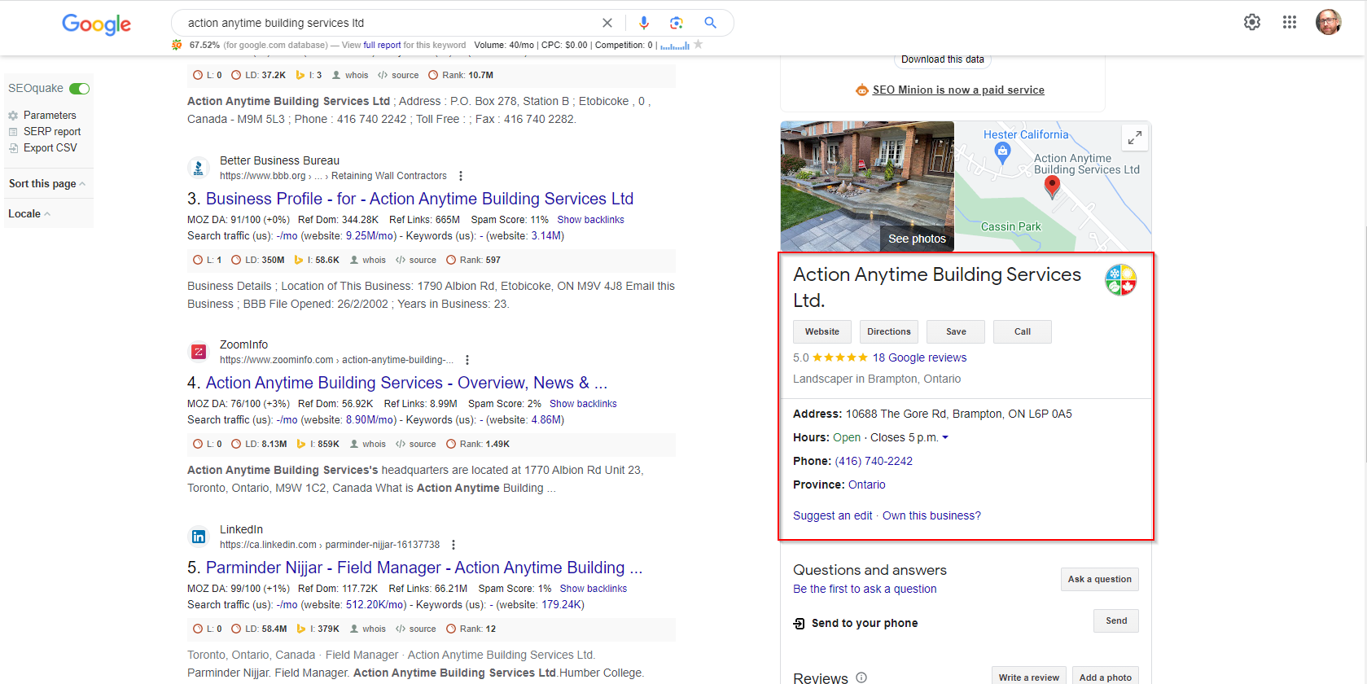The image size is (1367, 684).
Task: Start voice search with the microphone icon
Action: [x=643, y=23]
